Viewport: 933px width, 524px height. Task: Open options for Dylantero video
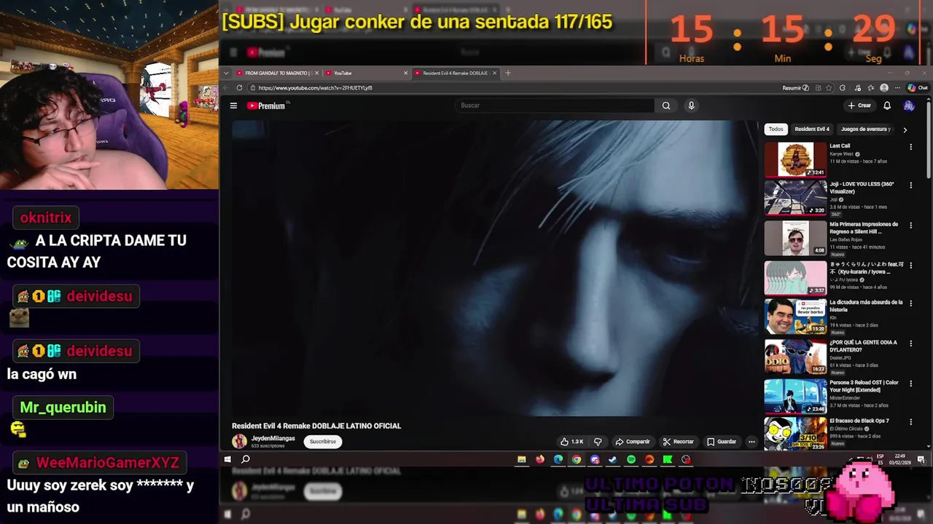tap(910, 343)
